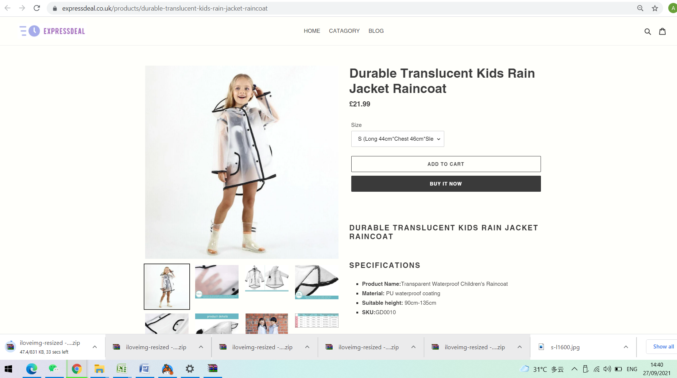Screen dimensions: 677x378
Task: Open WinRAR from the taskbar
Action: coord(212,369)
